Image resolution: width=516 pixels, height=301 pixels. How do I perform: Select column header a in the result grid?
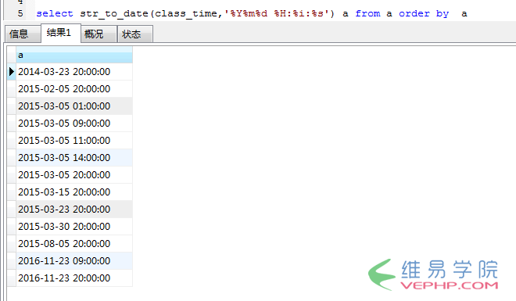tap(74, 55)
